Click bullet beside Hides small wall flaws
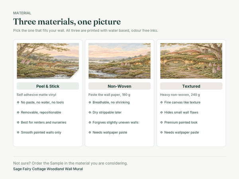239x179 pixels. tap(161, 113)
